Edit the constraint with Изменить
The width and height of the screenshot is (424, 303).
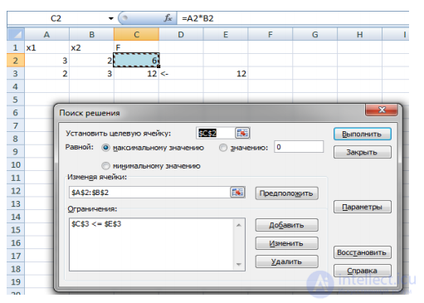(286, 243)
